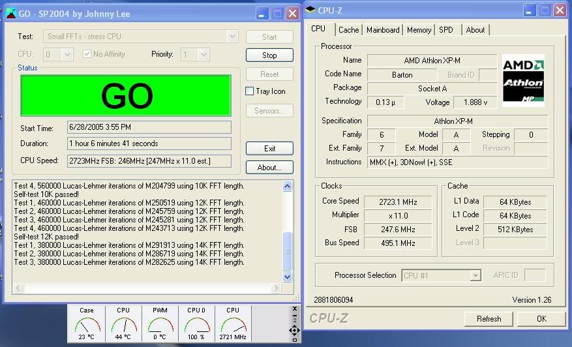
Task: Click the small minus icon on the gauge bar
Action: coord(295,315)
